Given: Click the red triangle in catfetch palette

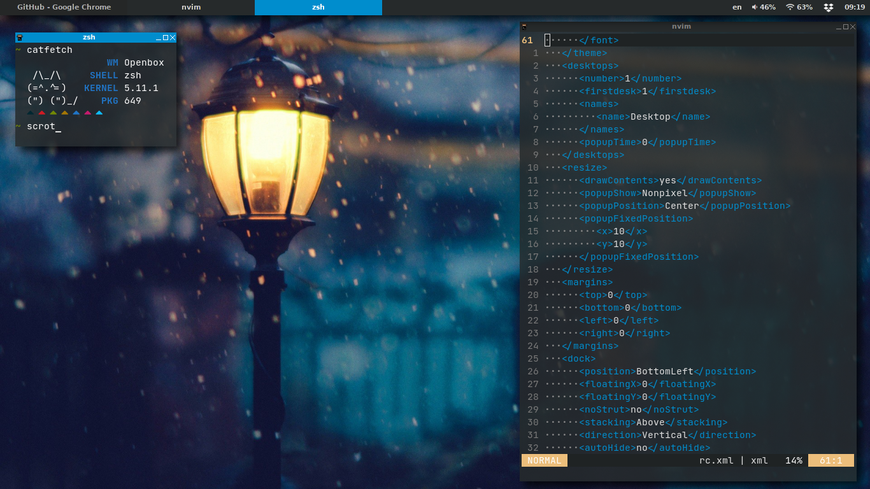Looking at the screenshot, I should [41, 113].
